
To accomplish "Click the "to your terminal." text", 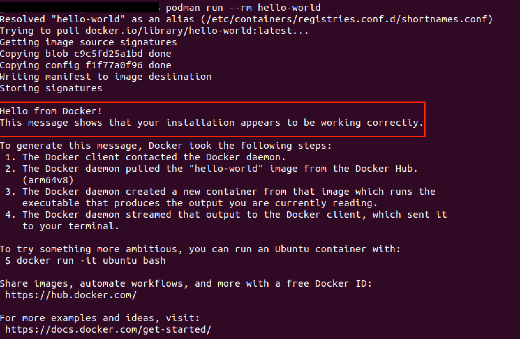I will pyautogui.click(x=71, y=226).
